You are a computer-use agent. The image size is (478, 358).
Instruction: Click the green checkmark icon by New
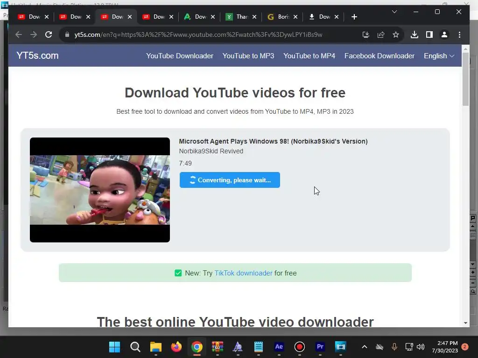(178, 273)
